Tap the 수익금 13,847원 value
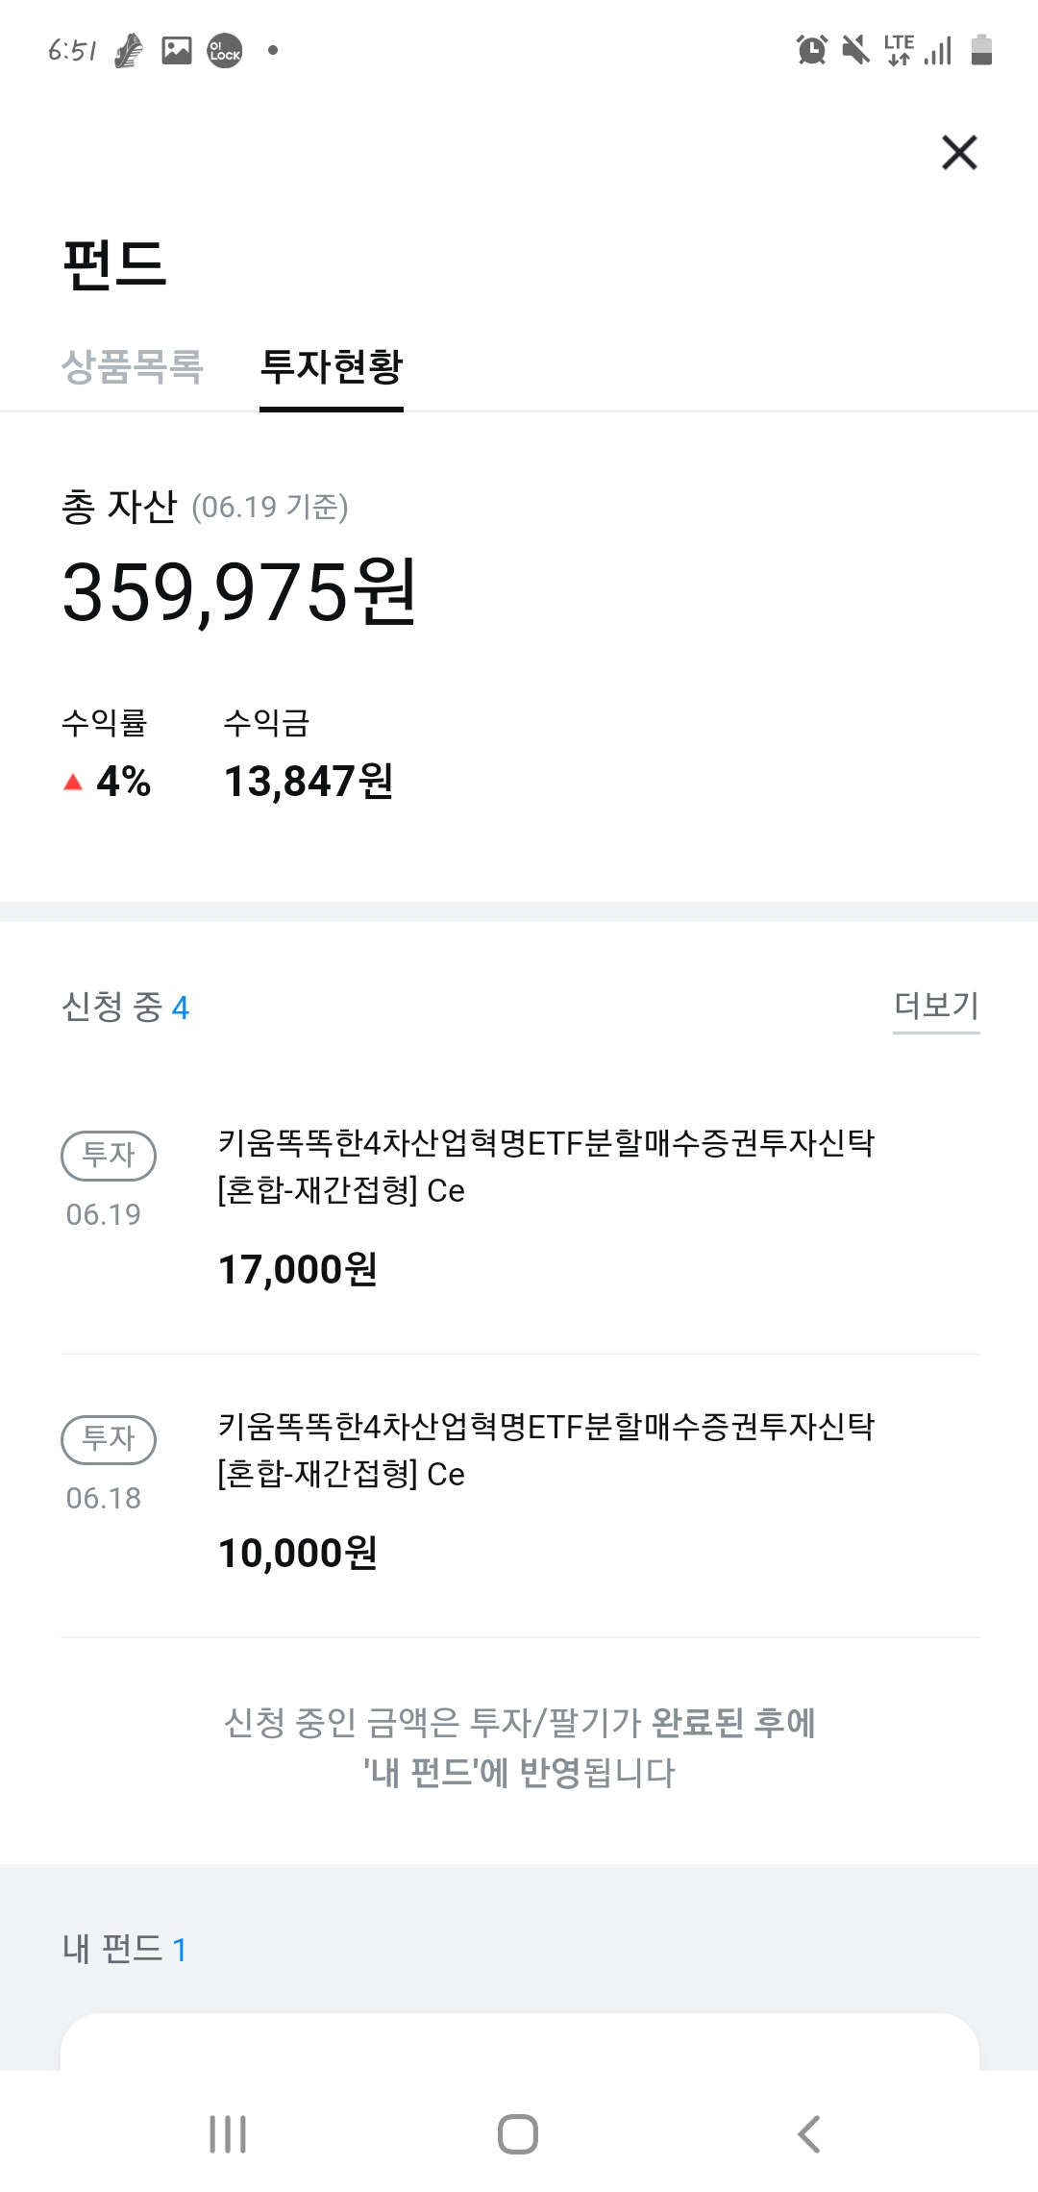 (x=309, y=781)
